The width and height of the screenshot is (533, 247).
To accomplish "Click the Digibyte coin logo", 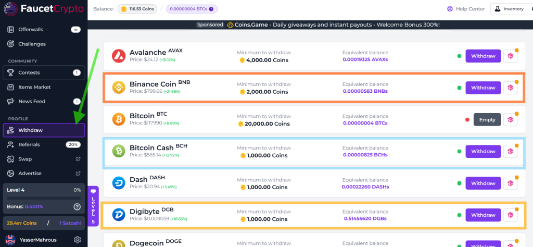I will pyautogui.click(x=119, y=215).
